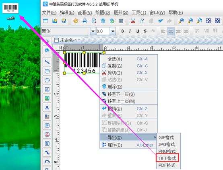Toggle bold formatting B button
The height and width of the screenshot is (170, 223).
[x=122, y=31]
